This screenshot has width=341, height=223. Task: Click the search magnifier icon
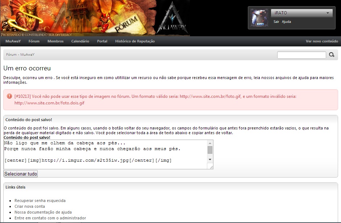332,55
